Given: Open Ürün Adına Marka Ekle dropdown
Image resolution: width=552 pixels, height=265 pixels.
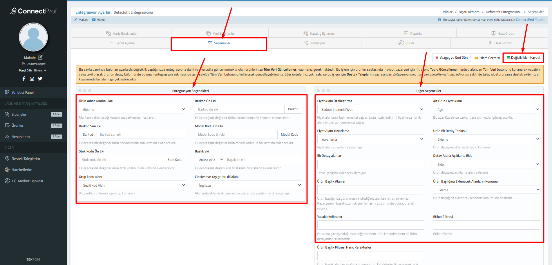Looking at the screenshot, I should point(132,109).
